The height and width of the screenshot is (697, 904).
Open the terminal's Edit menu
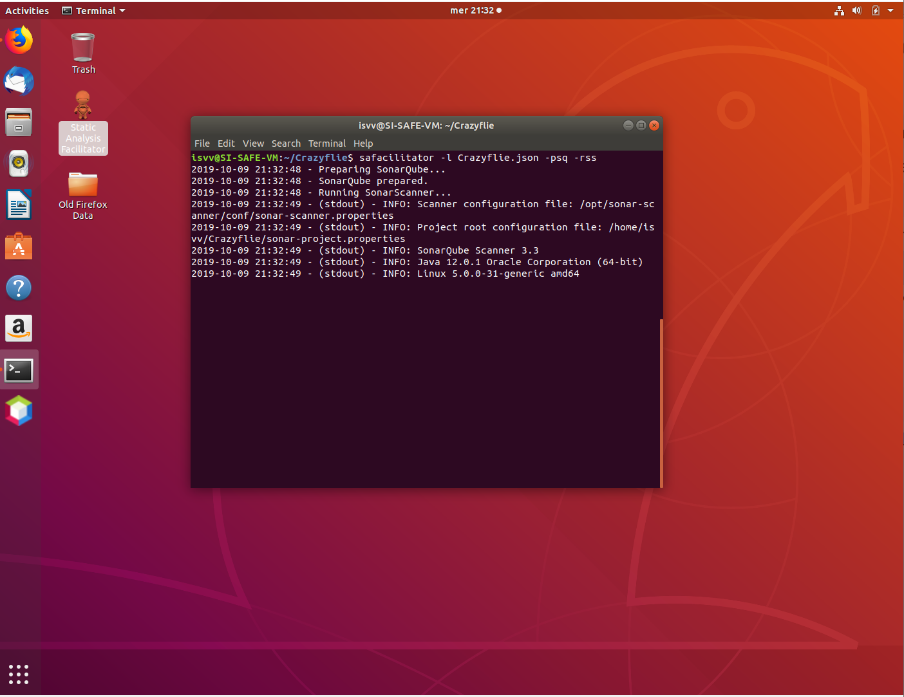click(226, 144)
